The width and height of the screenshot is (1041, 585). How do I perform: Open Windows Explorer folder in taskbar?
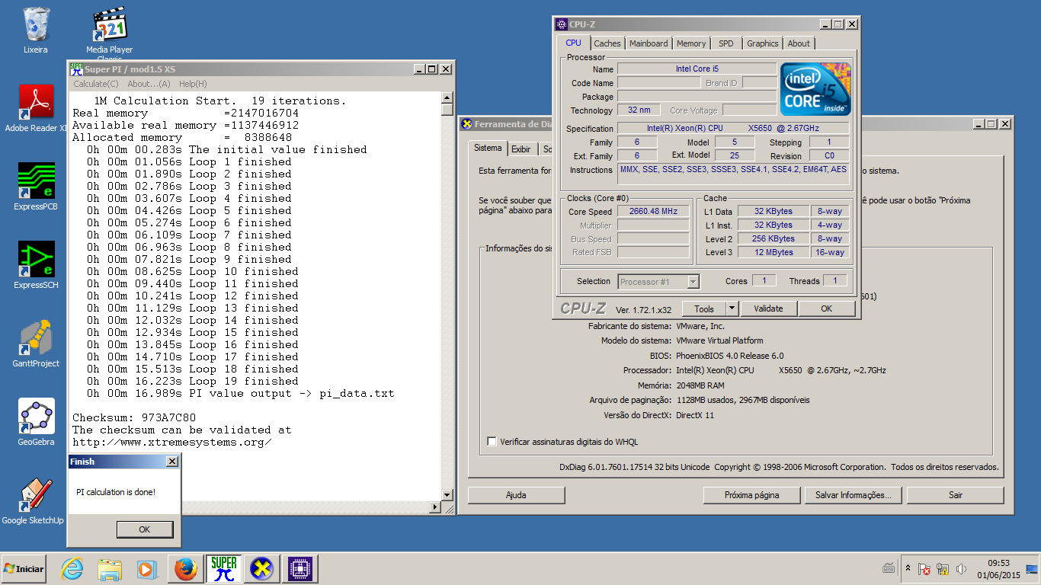pos(110,569)
